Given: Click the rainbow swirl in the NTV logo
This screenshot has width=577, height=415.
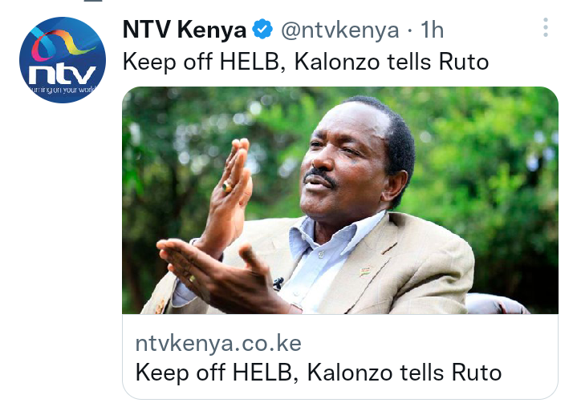Looking at the screenshot, I should tap(61, 44).
